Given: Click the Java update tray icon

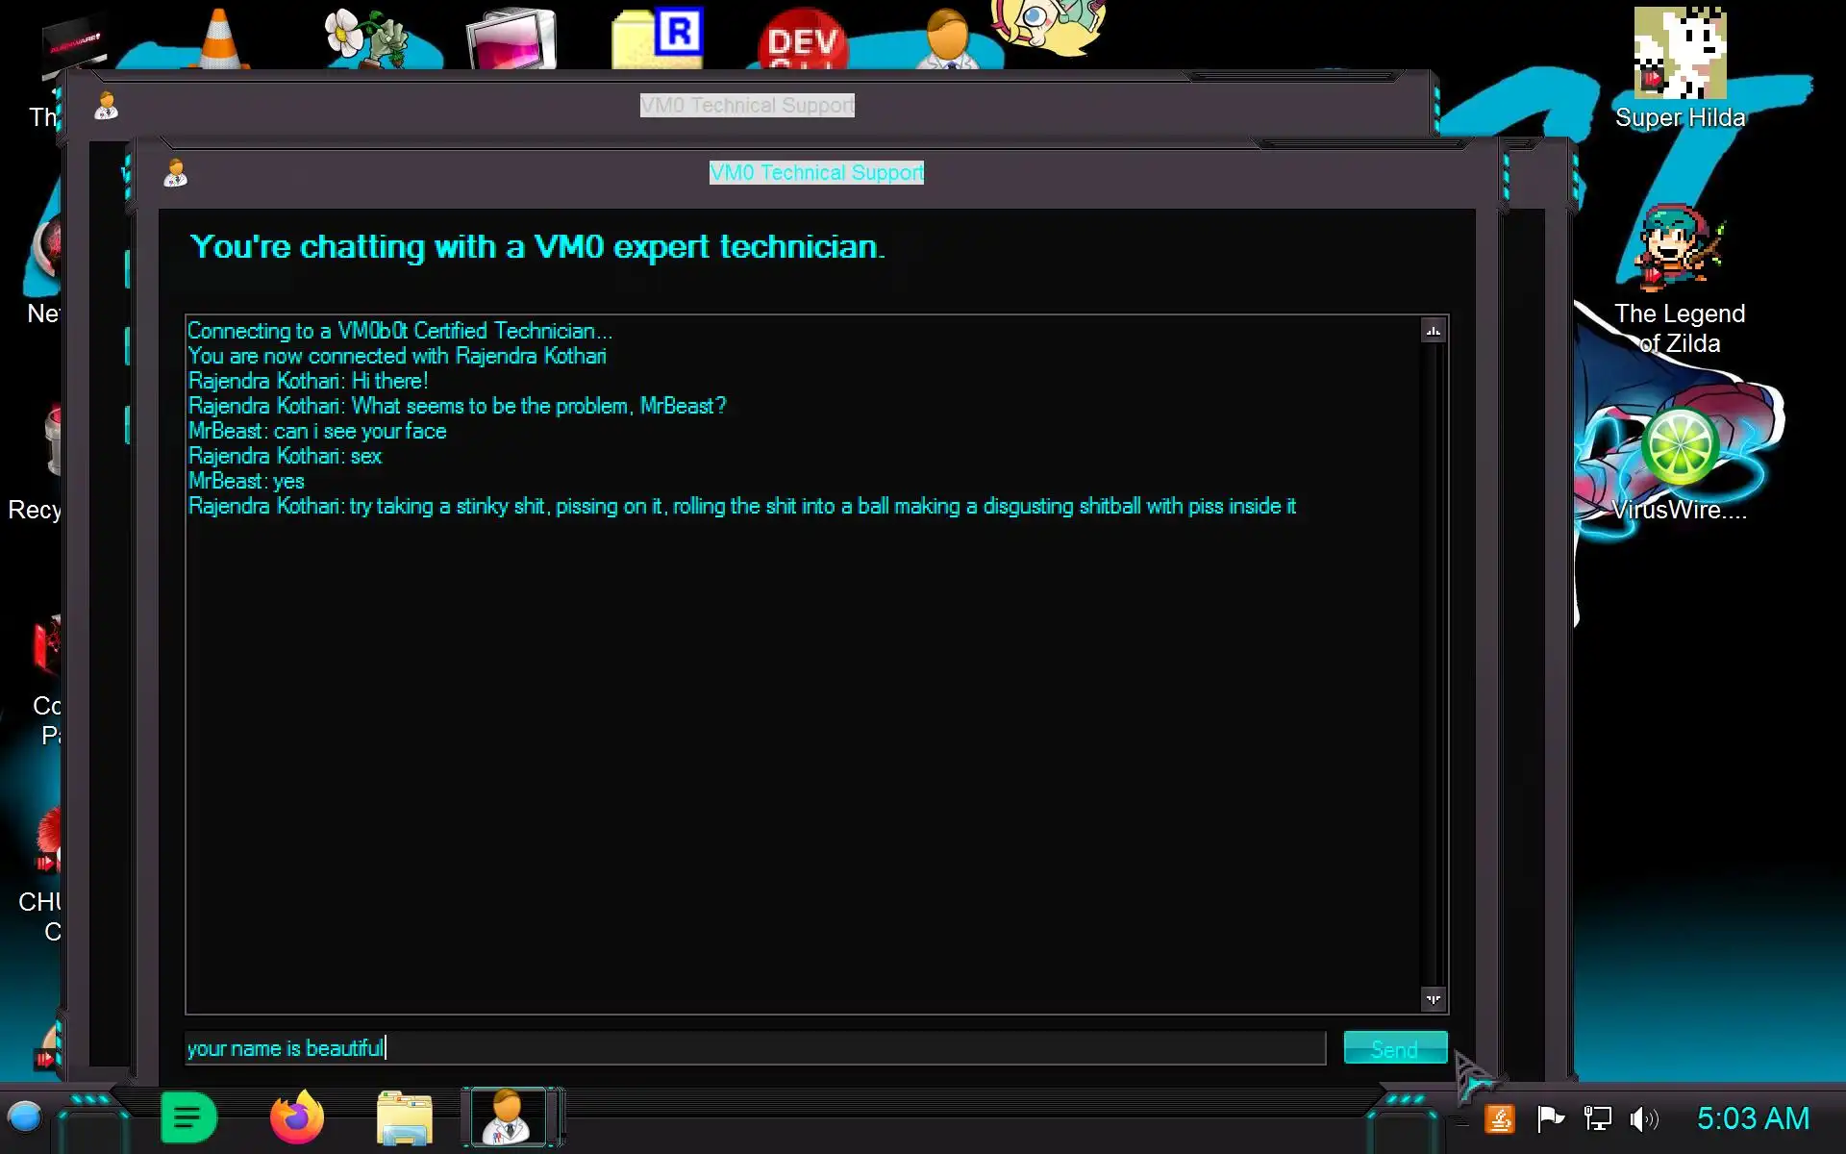Looking at the screenshot, I should tap(1500, 1119).
